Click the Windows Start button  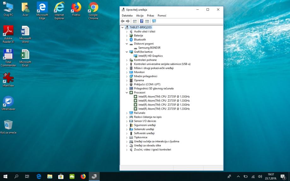(5, 177)
